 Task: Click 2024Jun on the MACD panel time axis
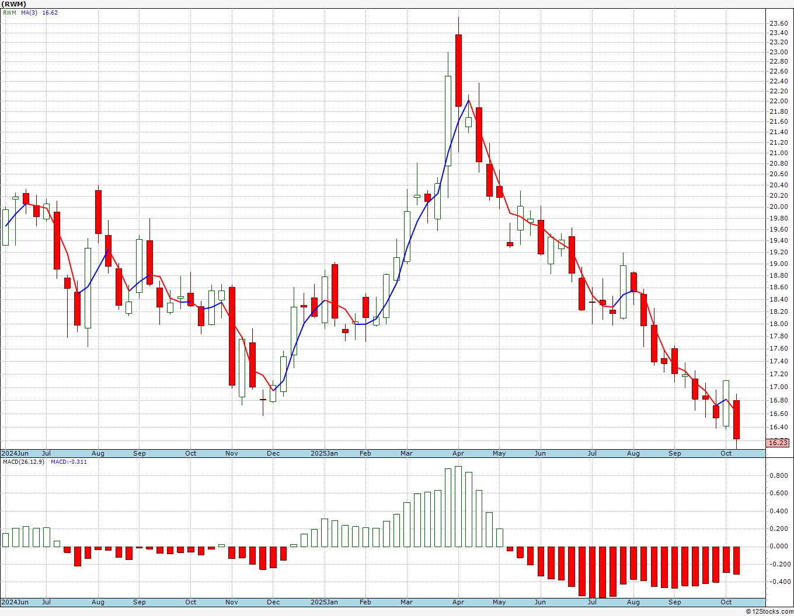[15, 602]
